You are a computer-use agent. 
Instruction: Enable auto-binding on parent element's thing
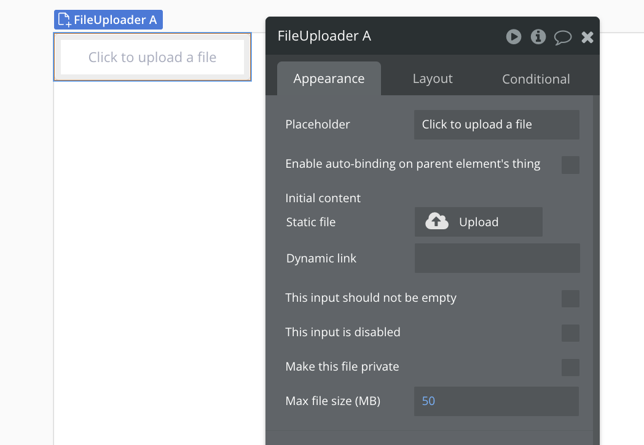tap(570, 165)
